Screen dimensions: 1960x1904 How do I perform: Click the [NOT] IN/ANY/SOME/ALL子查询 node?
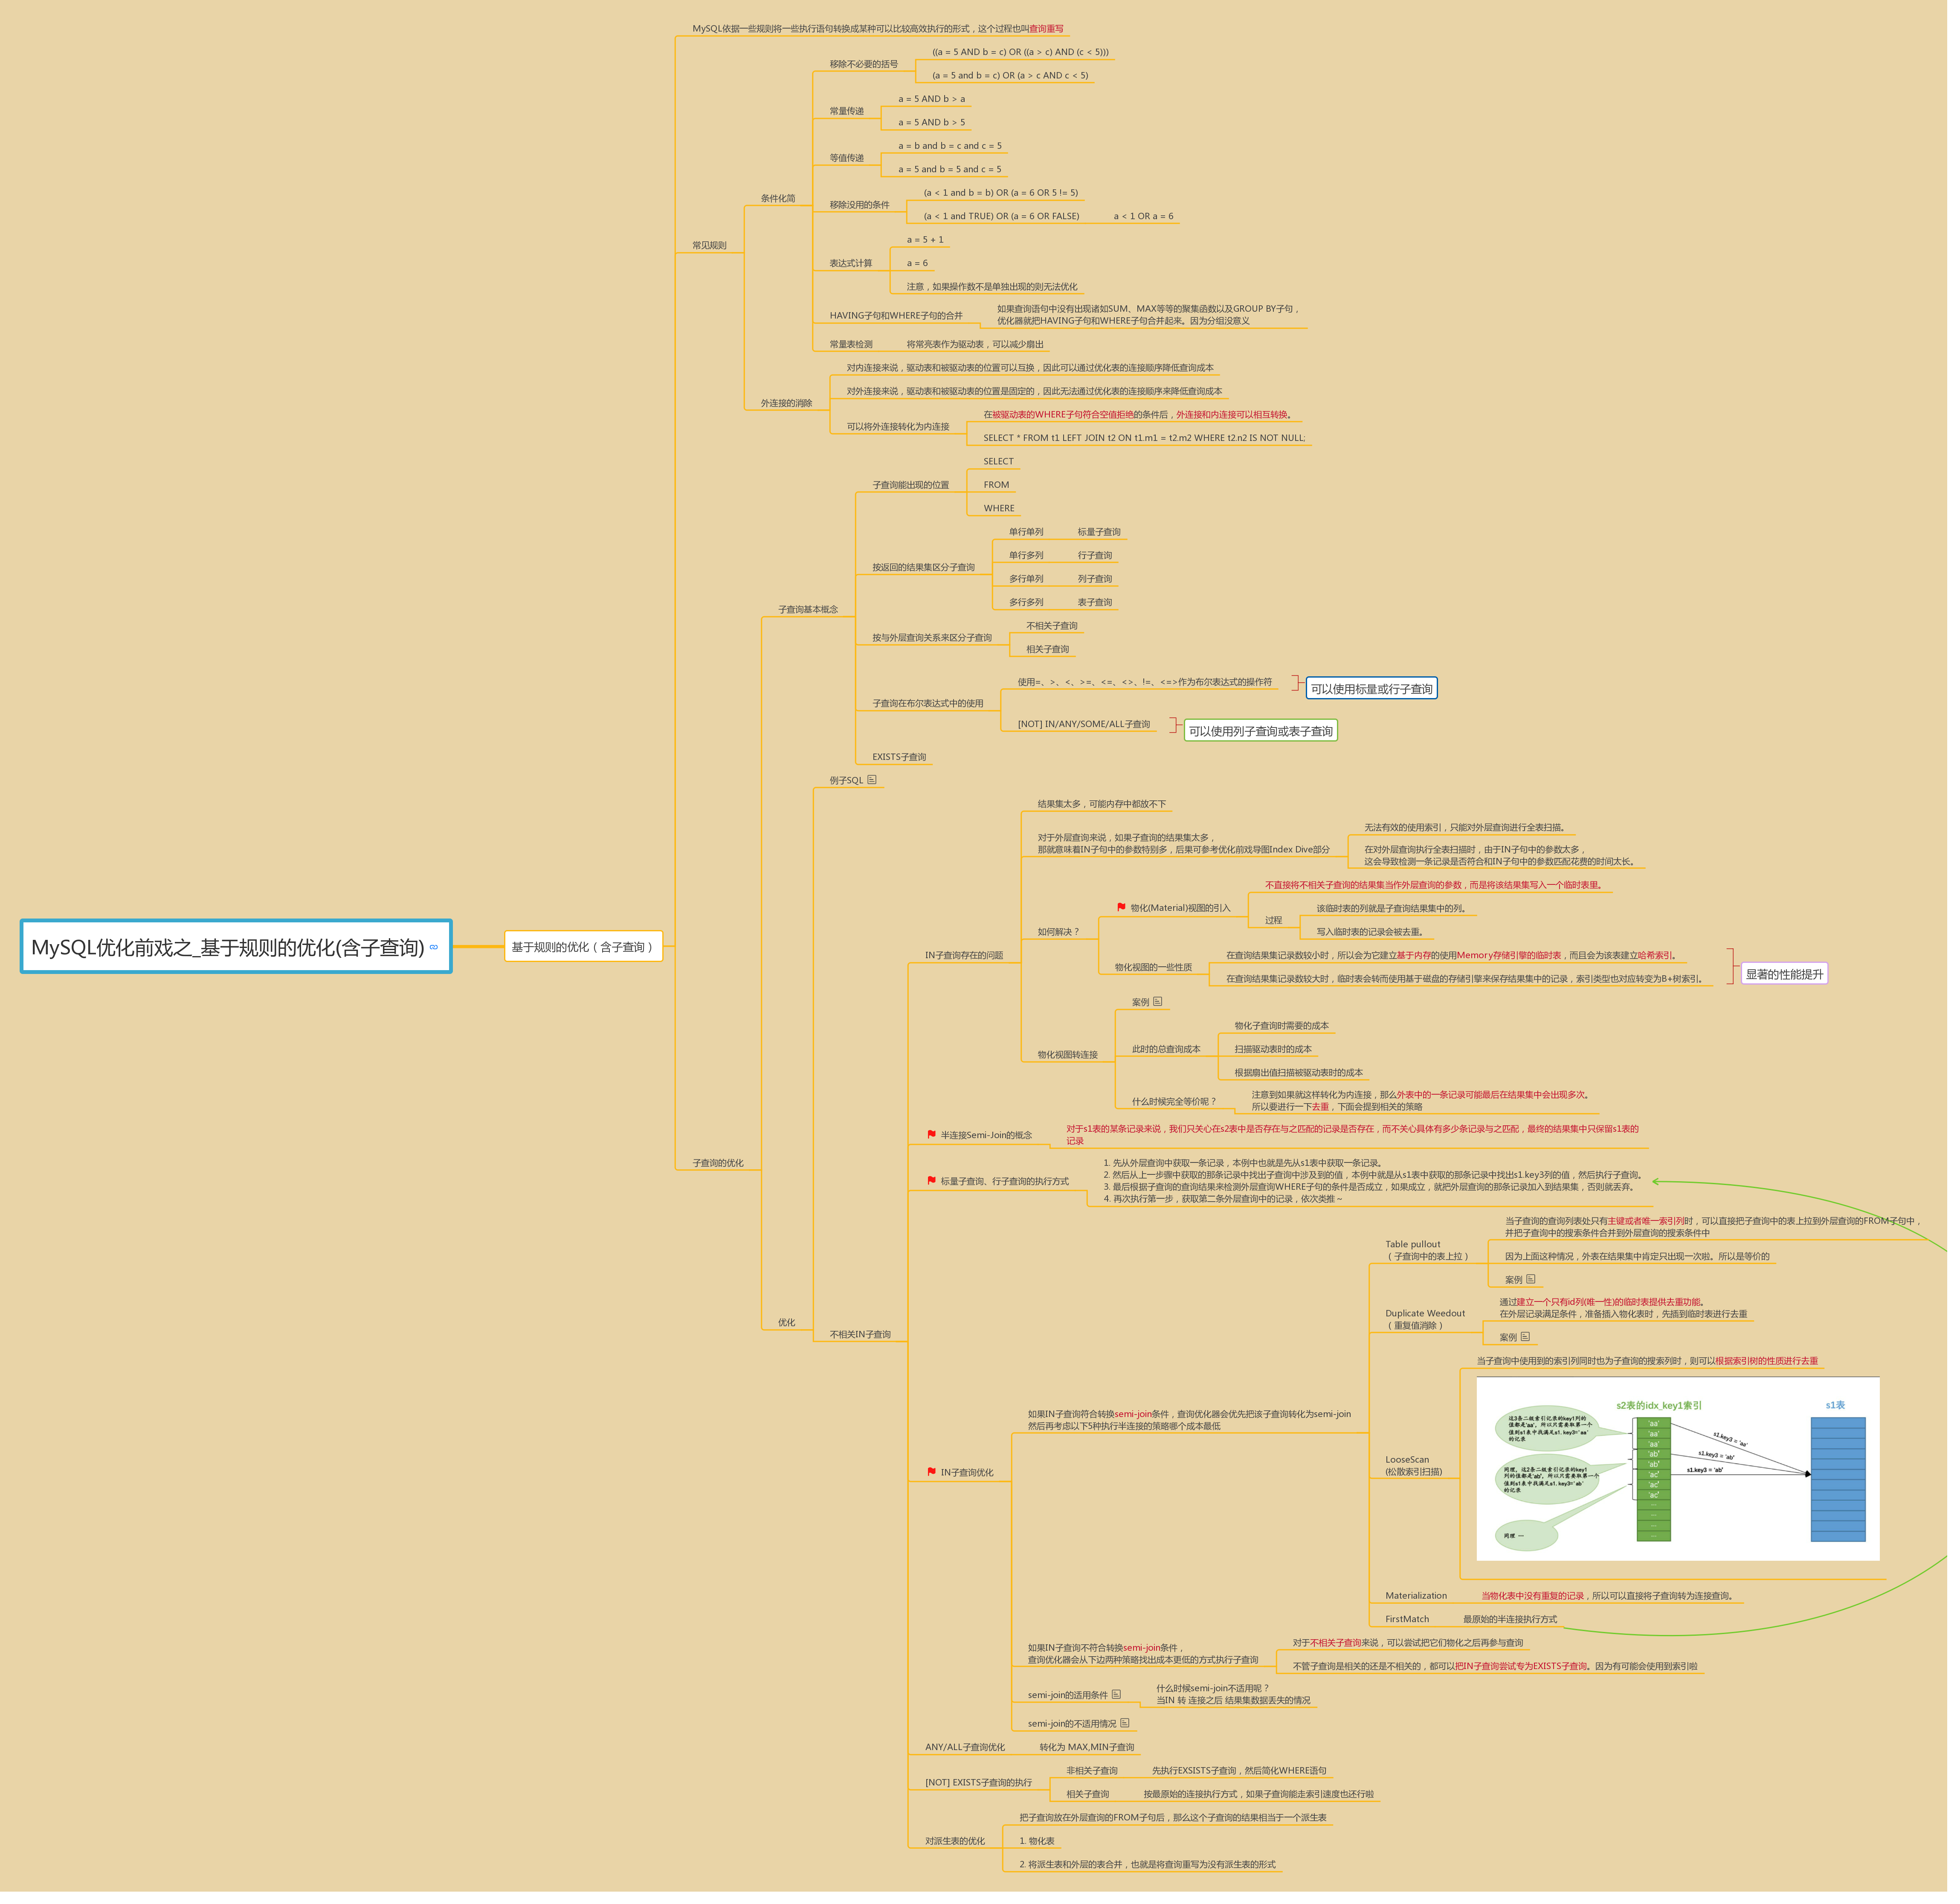pyautogui.click(x=1091, y=729)
